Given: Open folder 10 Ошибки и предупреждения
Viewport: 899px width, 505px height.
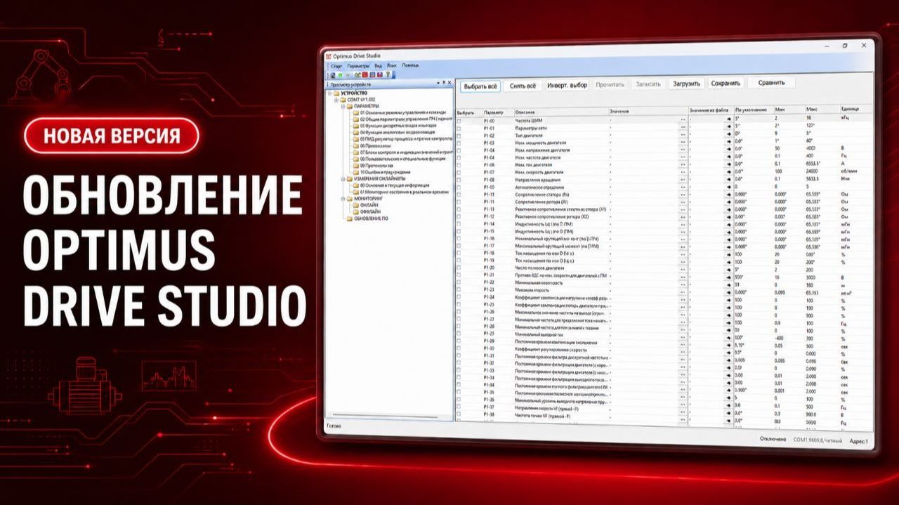Looking at the screenshot, I should coord(381,172).
